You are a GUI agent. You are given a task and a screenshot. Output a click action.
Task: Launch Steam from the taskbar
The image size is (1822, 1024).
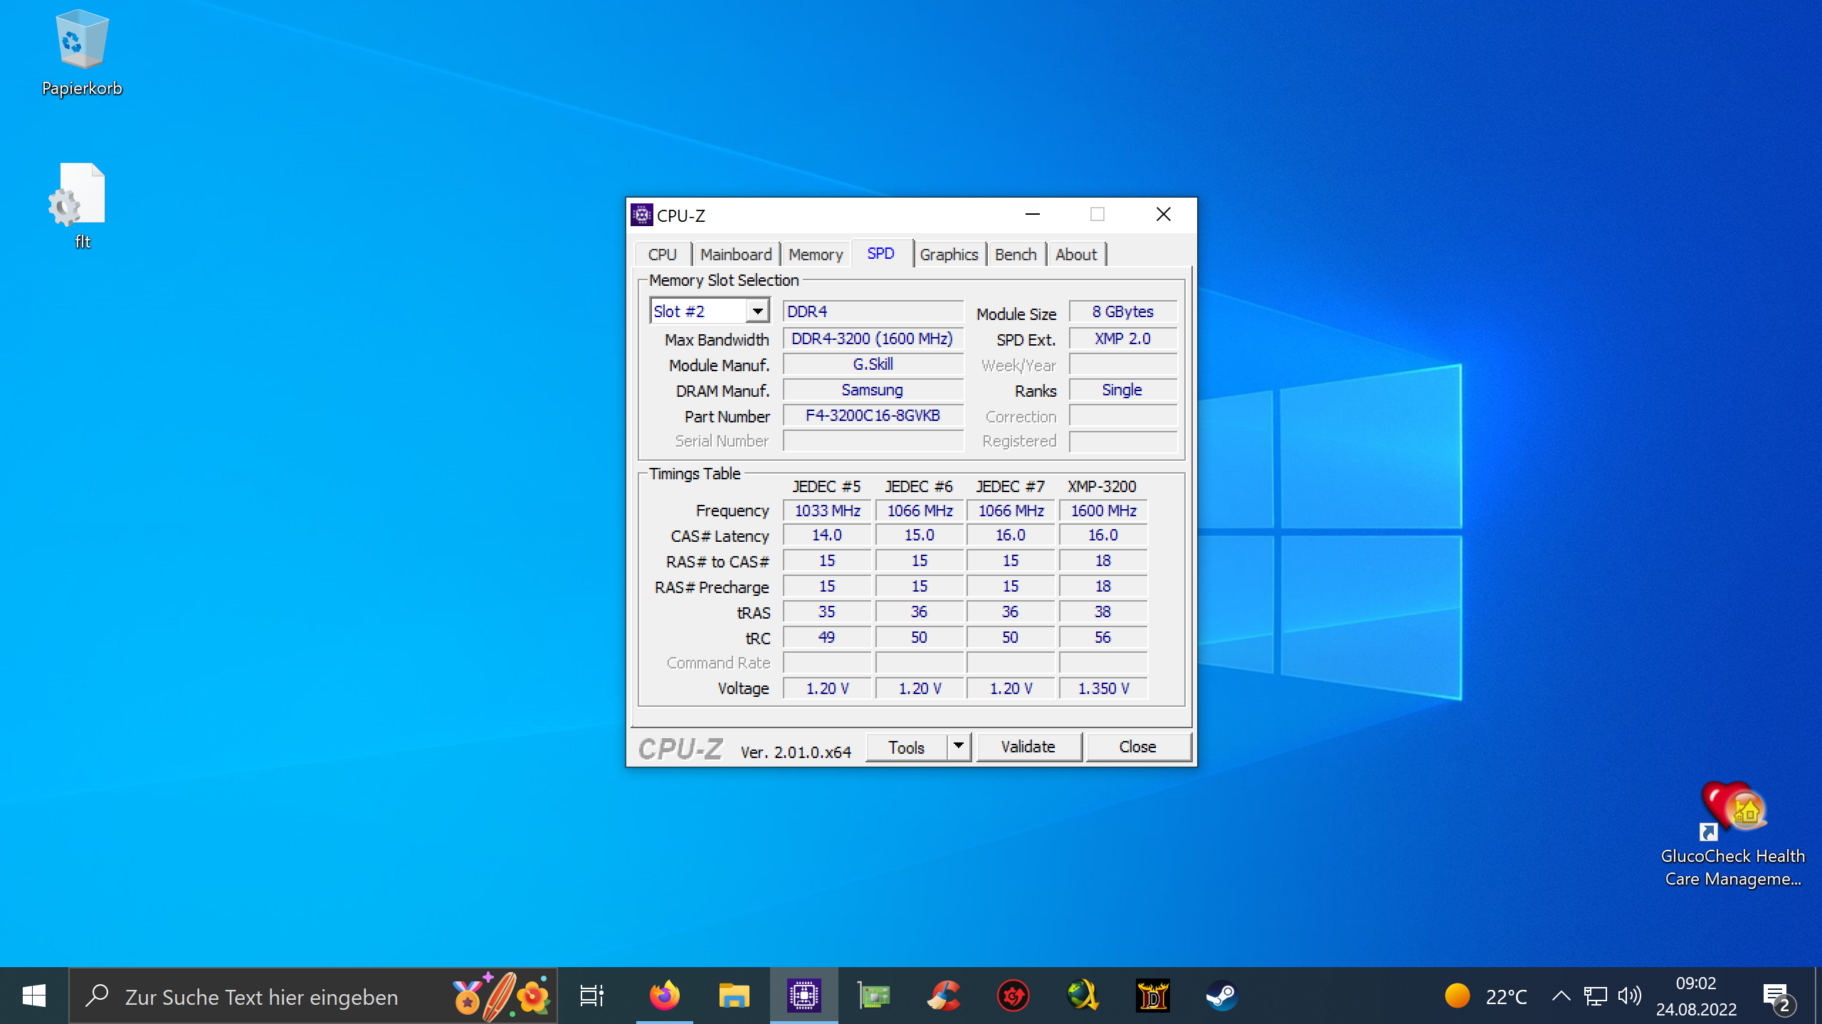1222,996
